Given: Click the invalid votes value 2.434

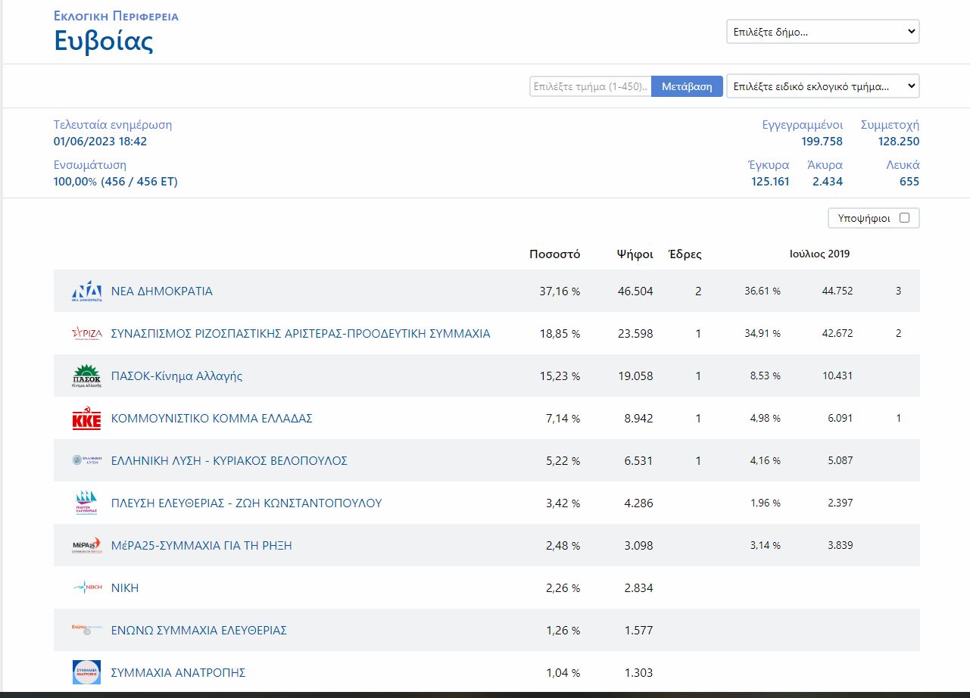Looking at the screenshot, I should [x=828, y=182].
